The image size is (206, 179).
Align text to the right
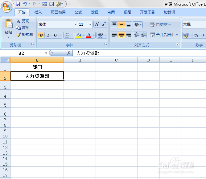click(129, 35)
